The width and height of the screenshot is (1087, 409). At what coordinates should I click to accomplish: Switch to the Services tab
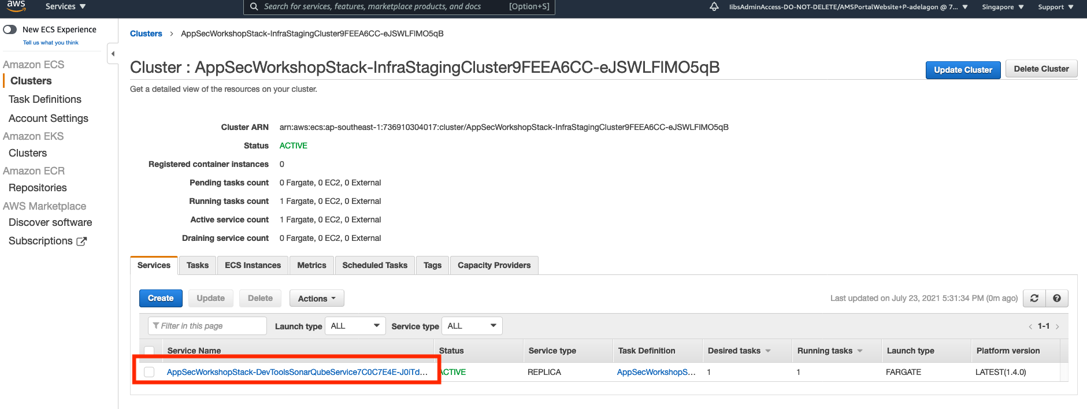[154, 265]
